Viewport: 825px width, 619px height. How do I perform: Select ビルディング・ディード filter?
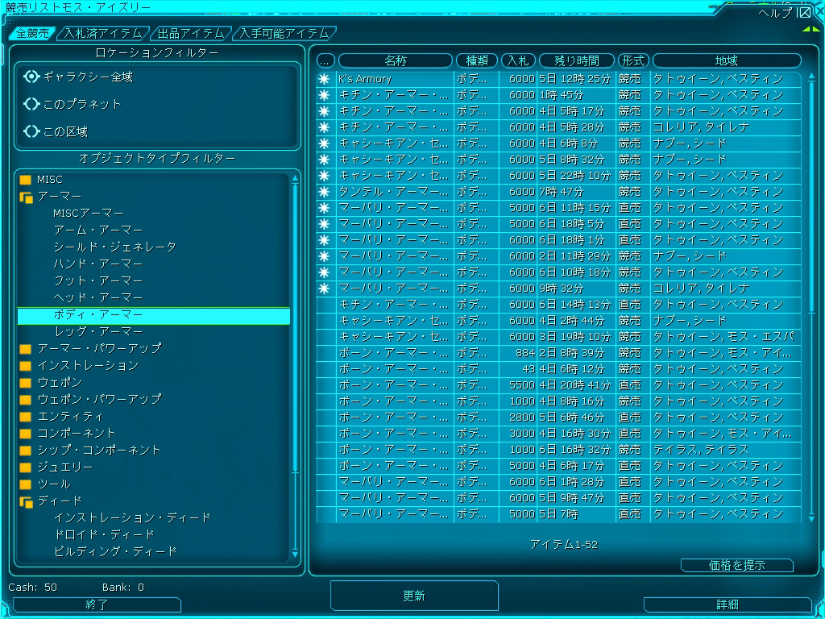[x=115, y=551]
